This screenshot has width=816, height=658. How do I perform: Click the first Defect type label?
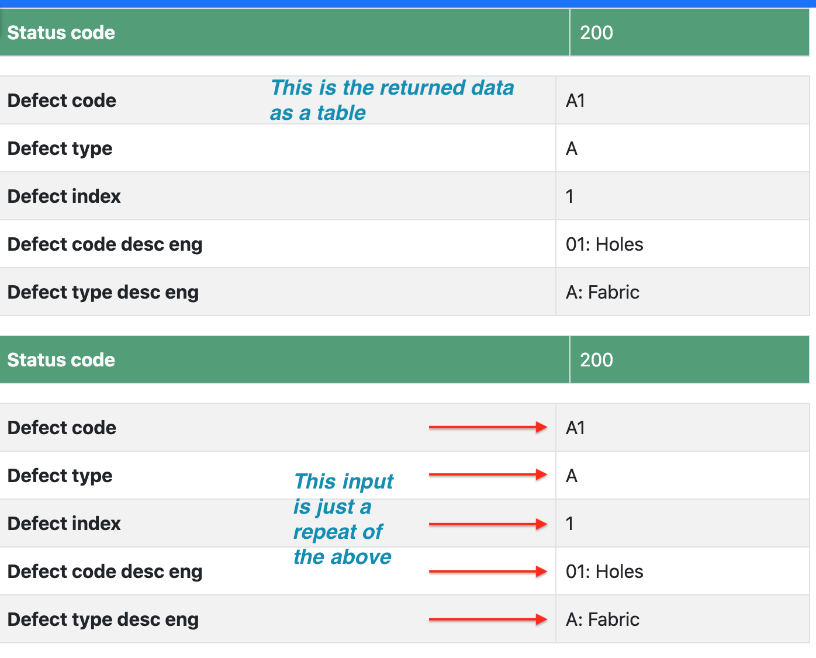(x=60, y=148)
